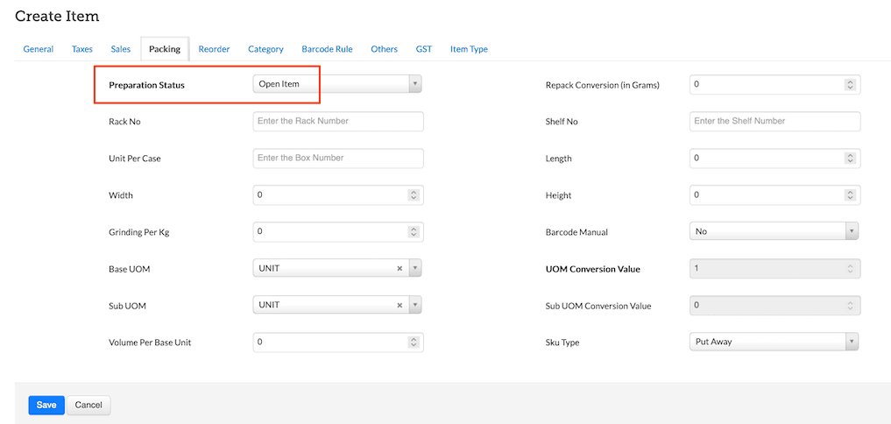Open the Barcode Rule tab

tap(327, 49)
